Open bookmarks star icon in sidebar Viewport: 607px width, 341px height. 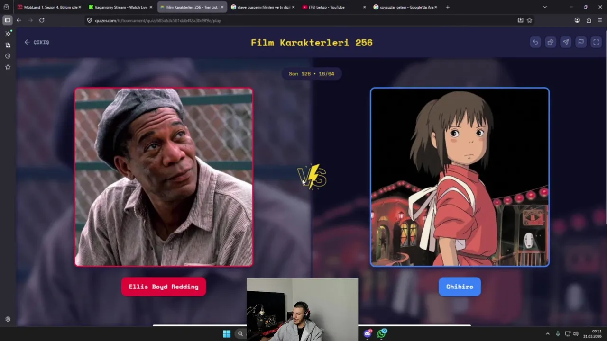8,67
